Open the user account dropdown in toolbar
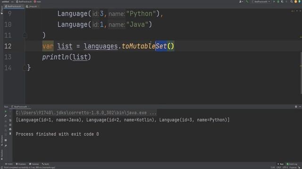302x169 pixels. click(x=241, y=2)
